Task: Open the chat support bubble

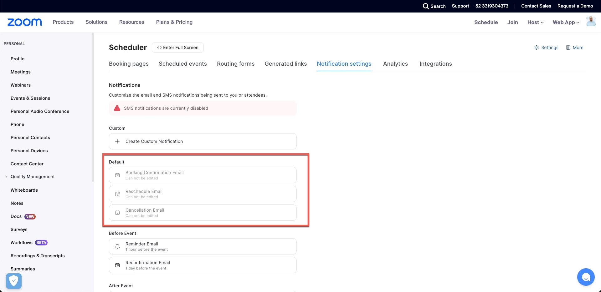Action: pyautogui.click(x=586, y=277)
